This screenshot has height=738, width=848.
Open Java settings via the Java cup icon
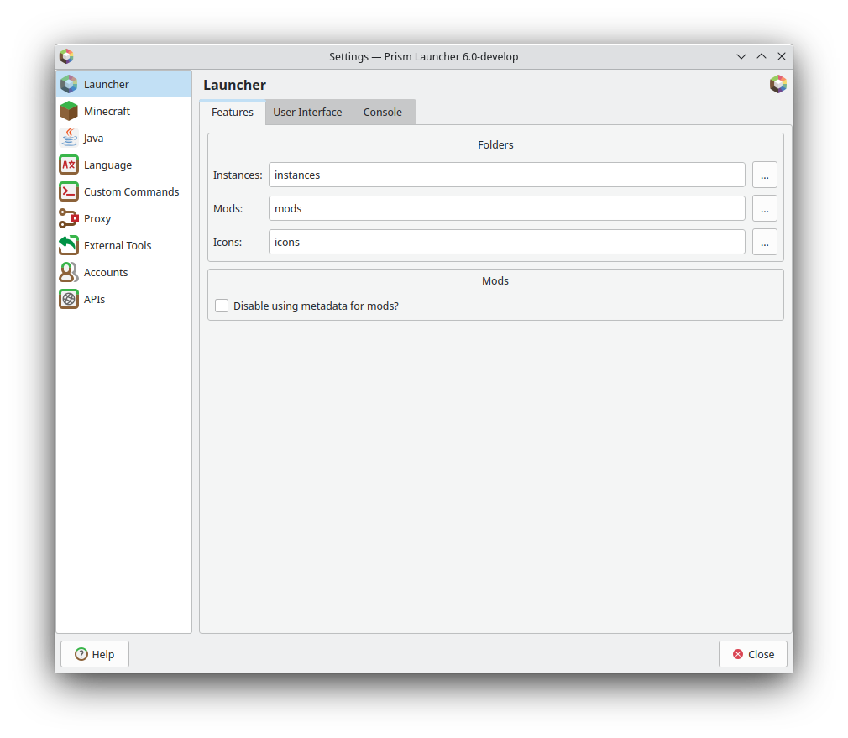69,138
